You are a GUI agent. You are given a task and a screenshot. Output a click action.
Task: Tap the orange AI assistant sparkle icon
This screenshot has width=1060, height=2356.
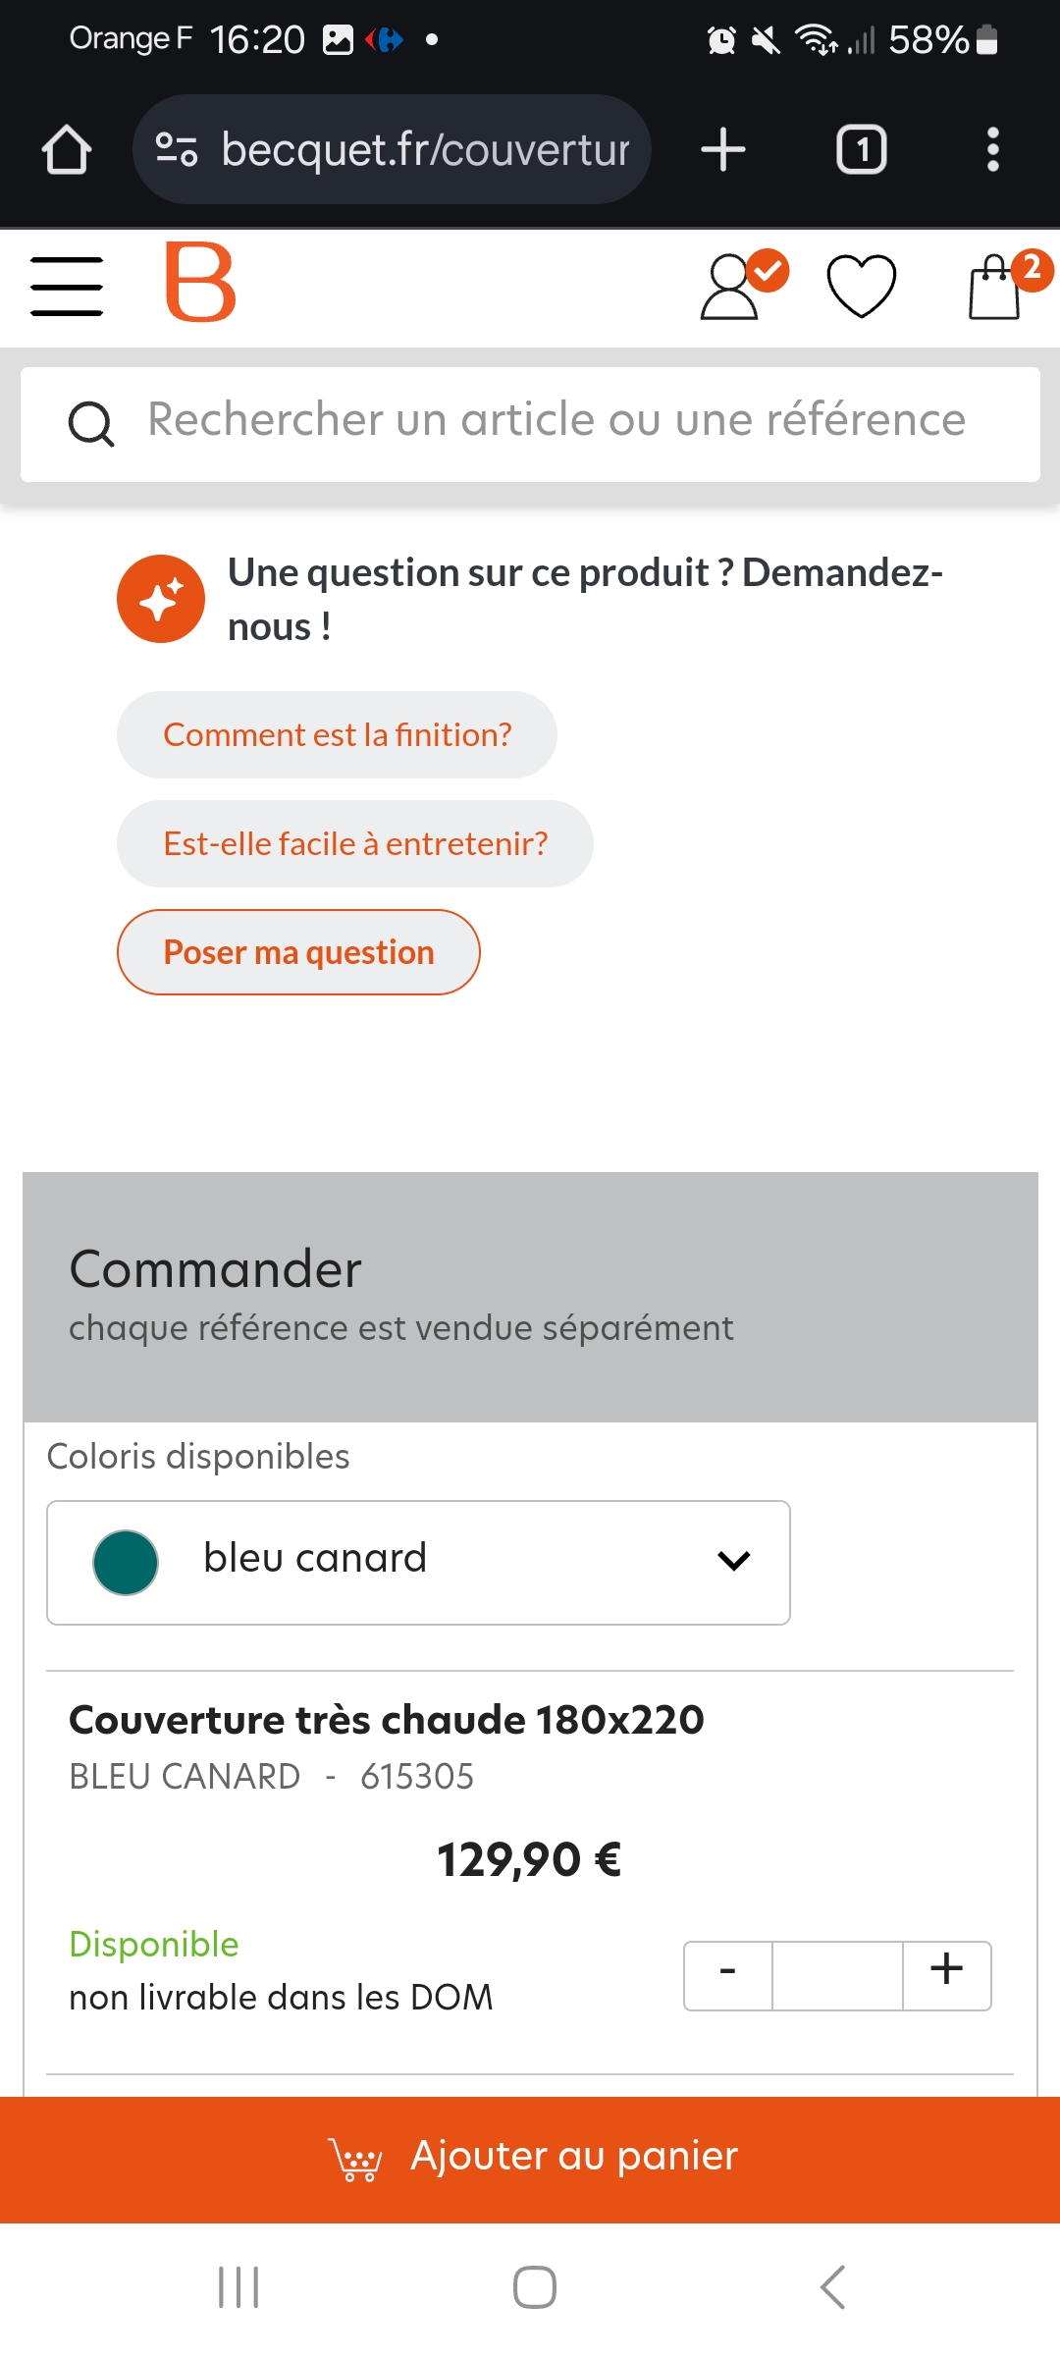[161, 599]
